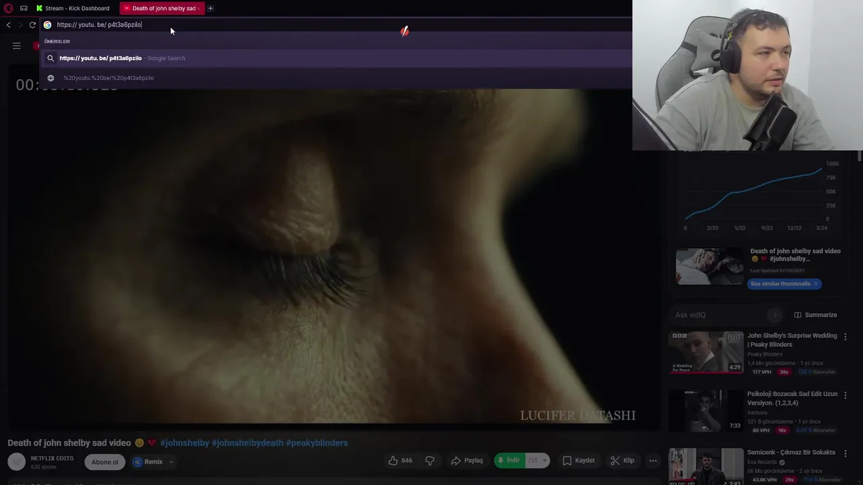The image size is (863, 485).
Task: Select the Death of john shelby sad tab
Action: pyautogui.click(x=161, y=8)
